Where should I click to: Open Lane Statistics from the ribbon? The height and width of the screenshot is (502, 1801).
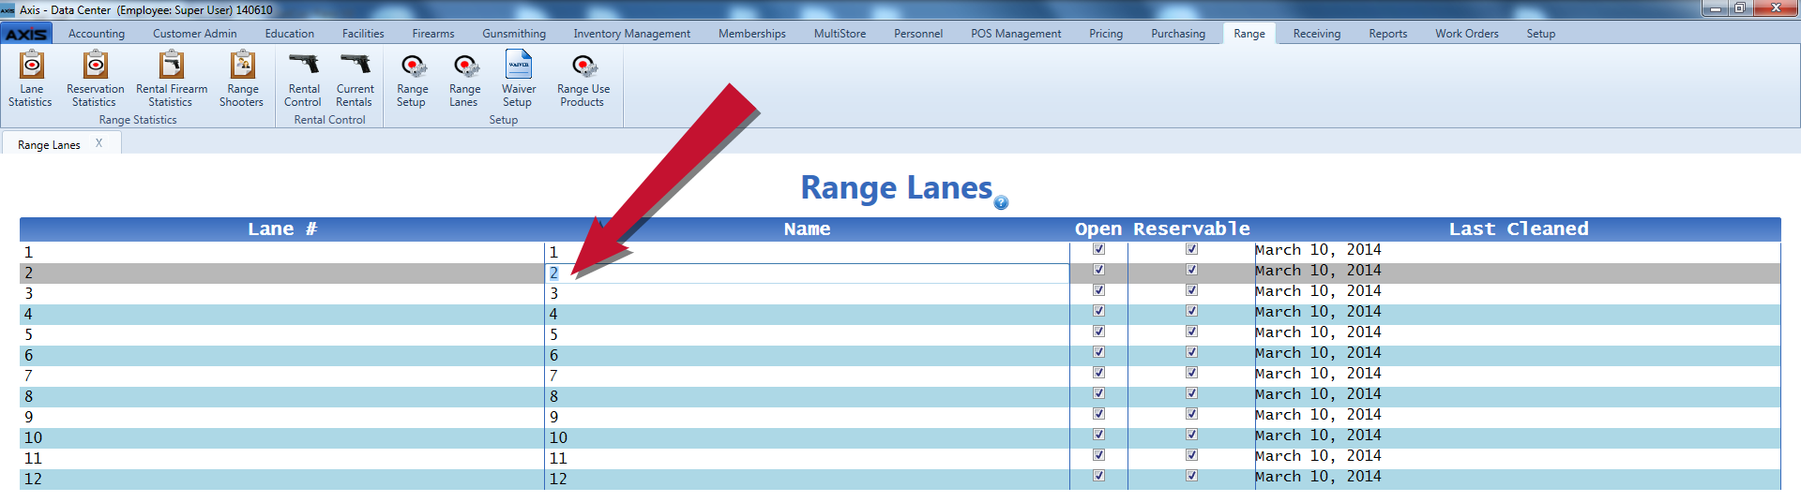[31, 79]
